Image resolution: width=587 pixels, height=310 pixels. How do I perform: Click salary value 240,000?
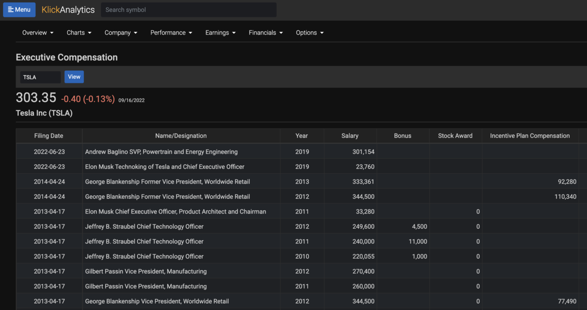(363, 242)
